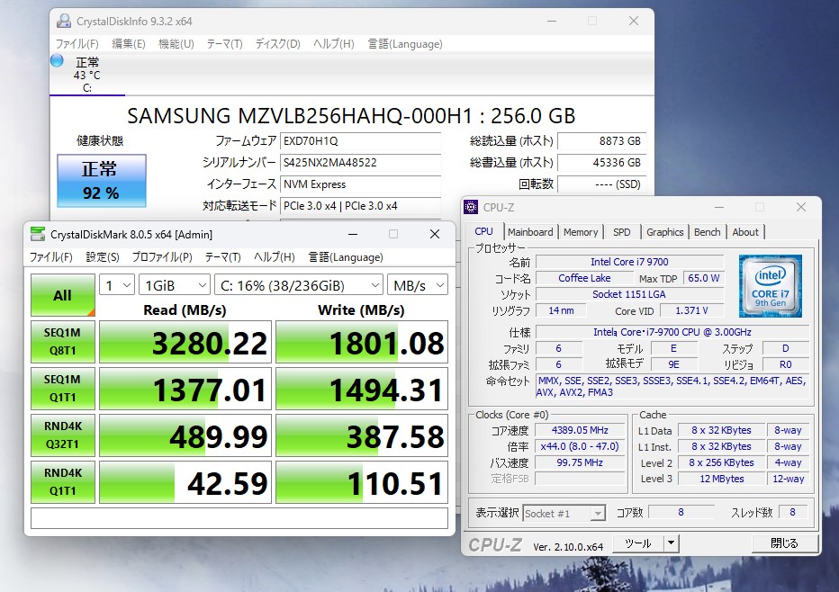This screenshot has height=592, width=839.
Task: Click the core speed value 4389.05 MHz
Action: coord(580,430)
